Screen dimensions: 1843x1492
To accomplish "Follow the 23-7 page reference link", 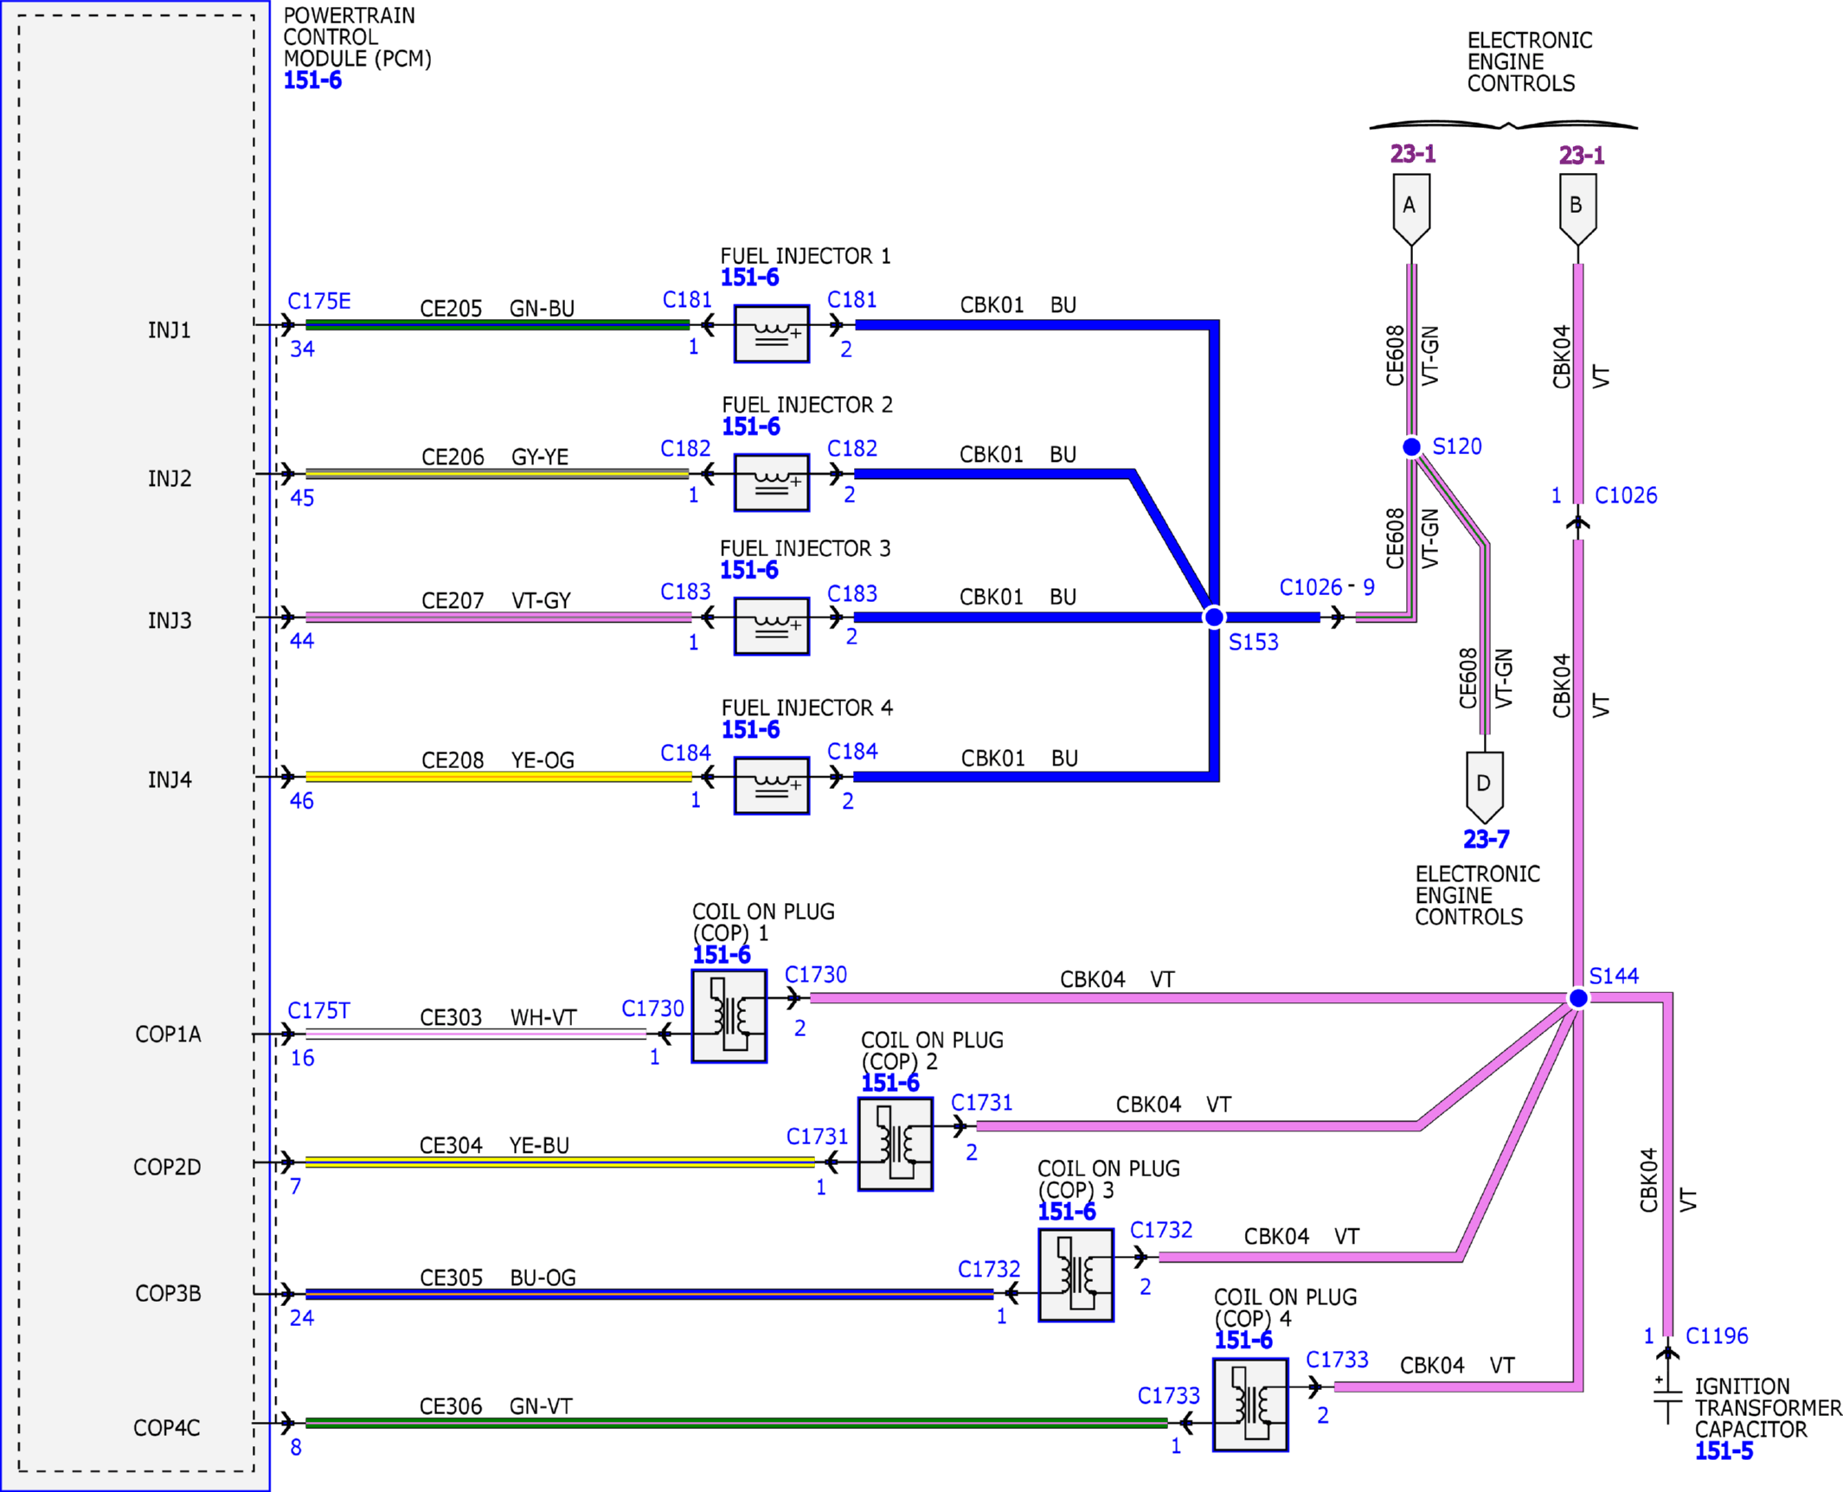I will pyautogui.click(x=1486, y=839).
